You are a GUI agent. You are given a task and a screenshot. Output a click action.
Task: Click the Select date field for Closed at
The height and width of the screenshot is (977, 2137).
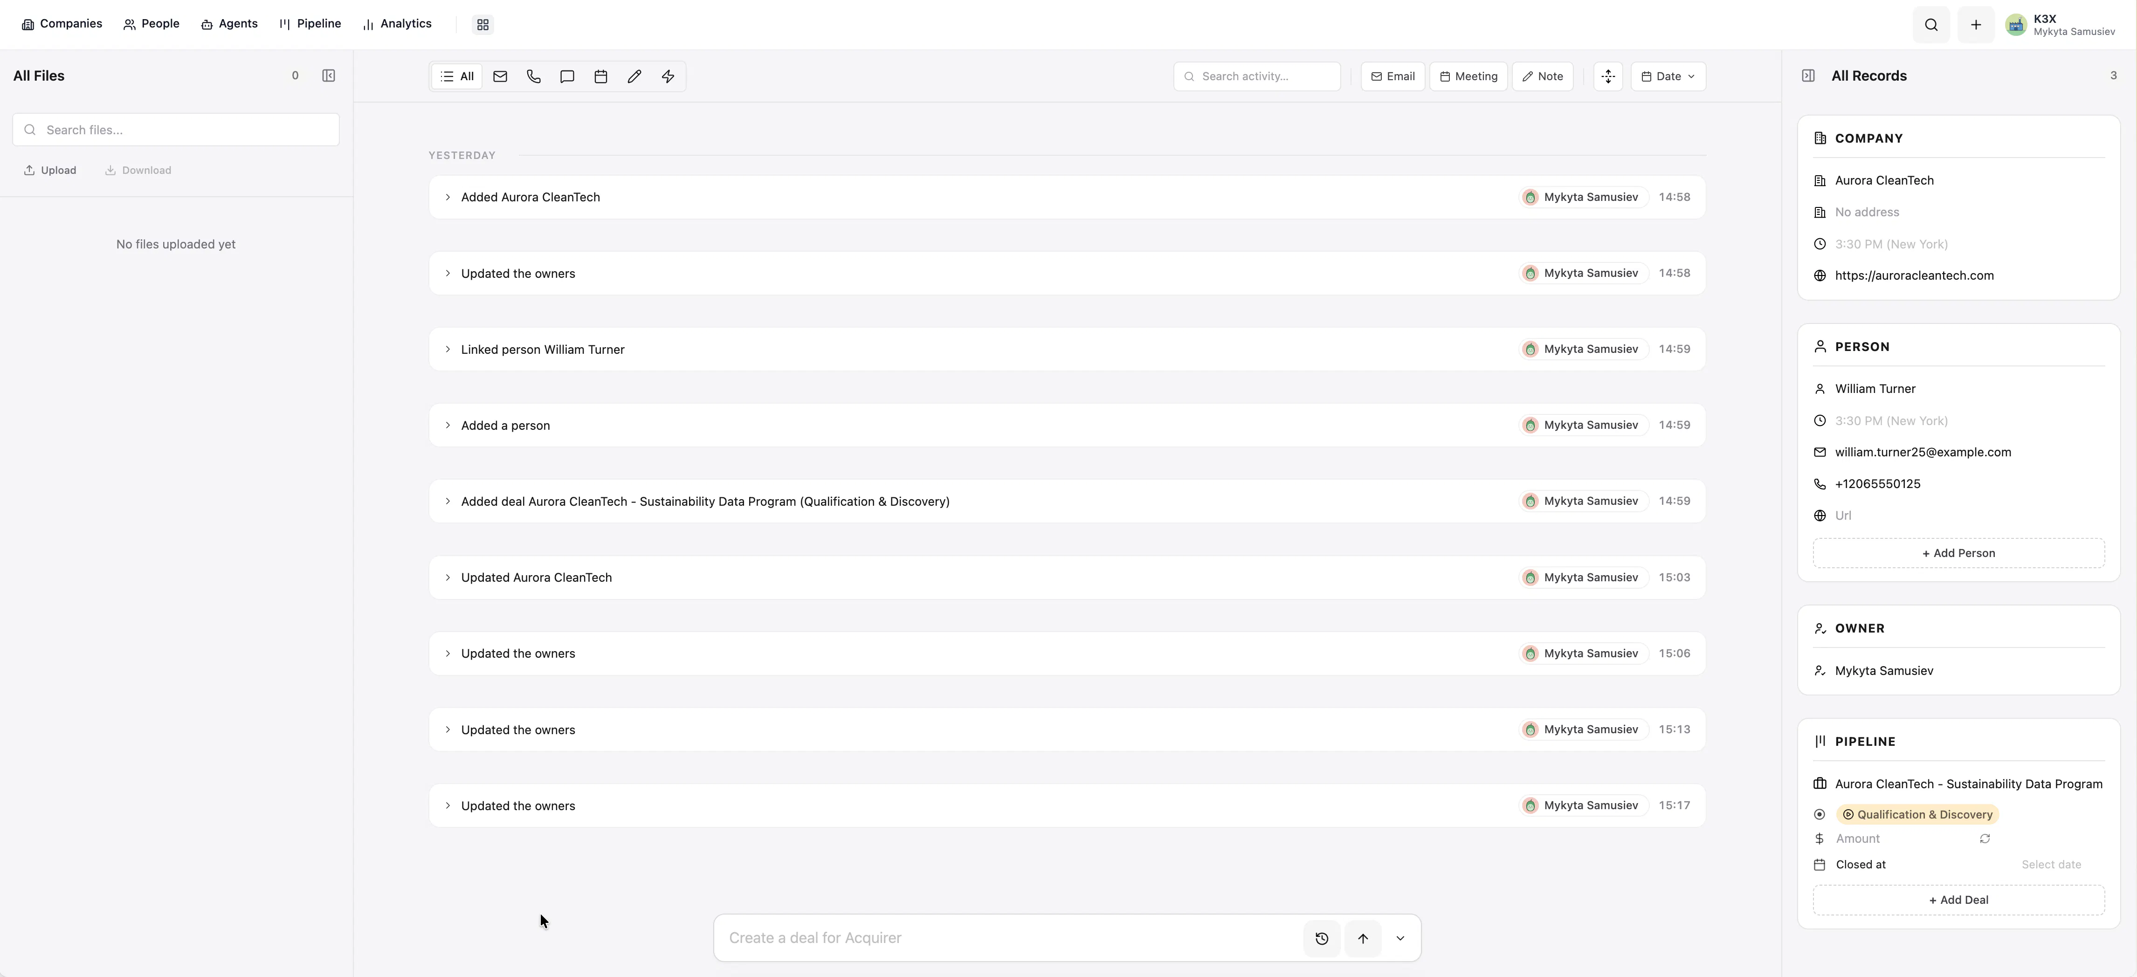pyautogui.click(x=2051, y=864)
